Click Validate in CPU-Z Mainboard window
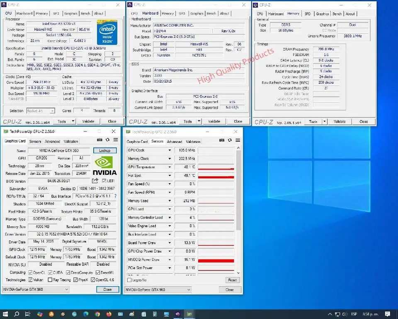This screenshot has width=398, height=319. (214, 121)
